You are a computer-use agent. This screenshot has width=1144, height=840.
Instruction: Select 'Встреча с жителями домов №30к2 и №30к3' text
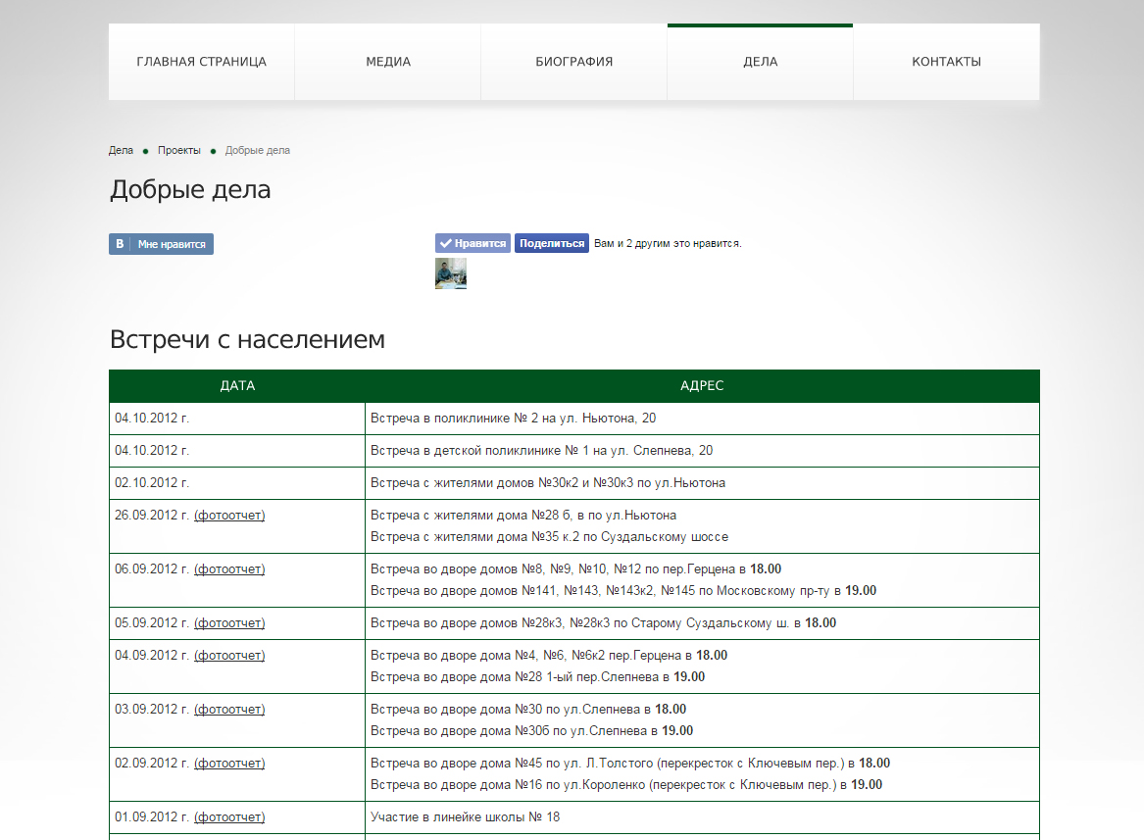click(502, 483)
